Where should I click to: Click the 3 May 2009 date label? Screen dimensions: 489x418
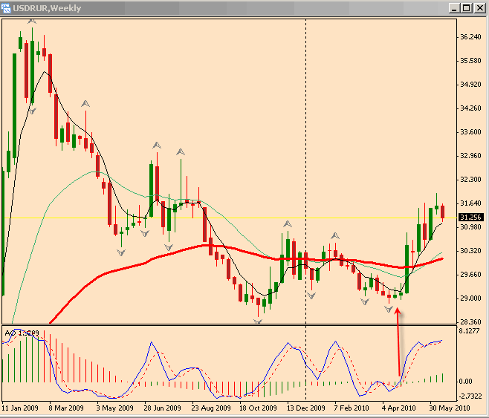(114, 408)
